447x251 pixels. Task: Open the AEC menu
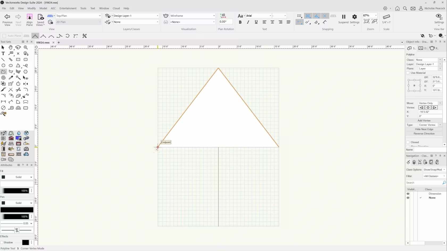pyautogui.click(x=53, y=8)
